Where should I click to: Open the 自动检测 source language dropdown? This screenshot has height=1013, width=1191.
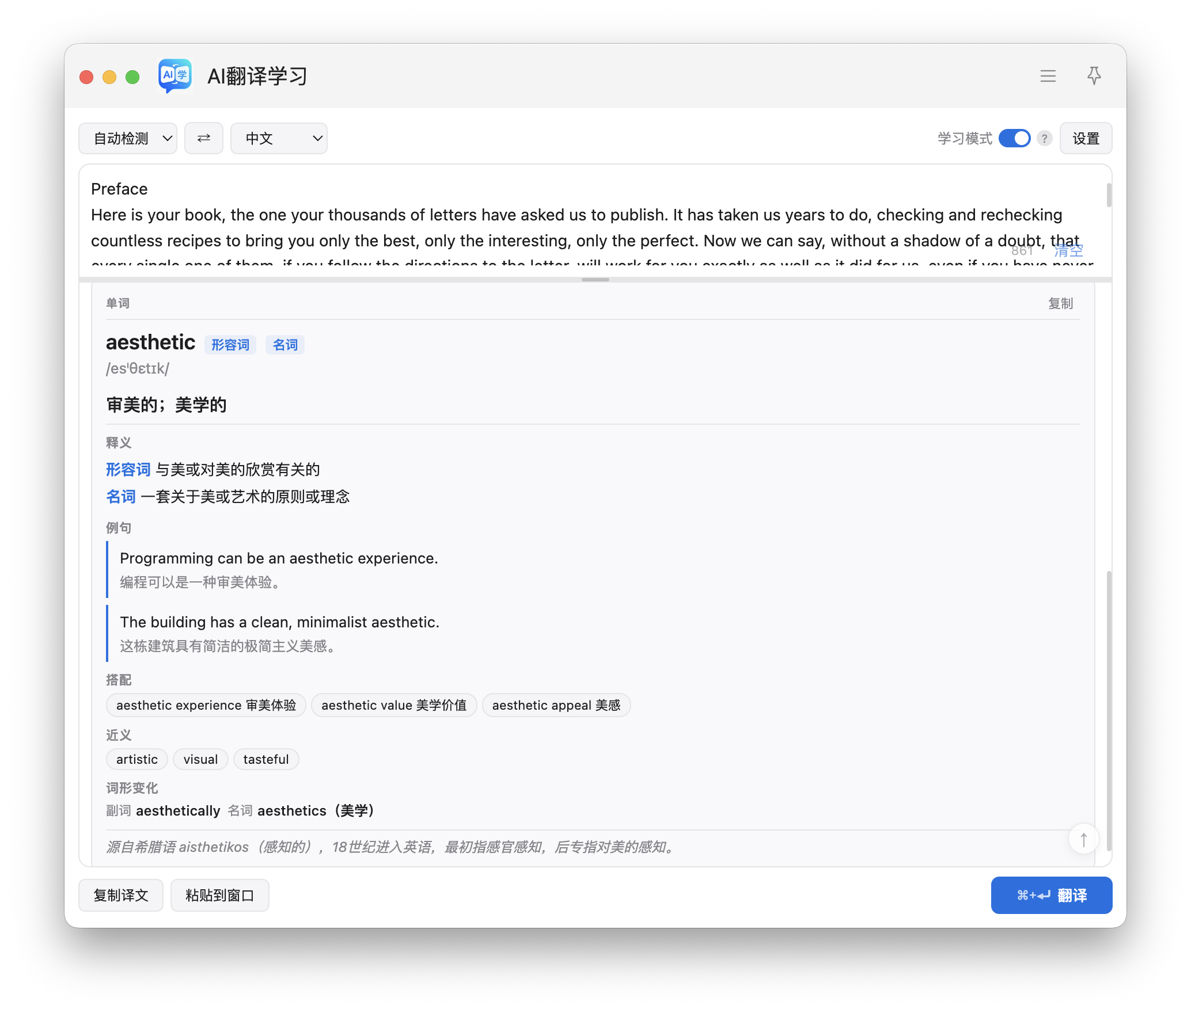[128, 138]
